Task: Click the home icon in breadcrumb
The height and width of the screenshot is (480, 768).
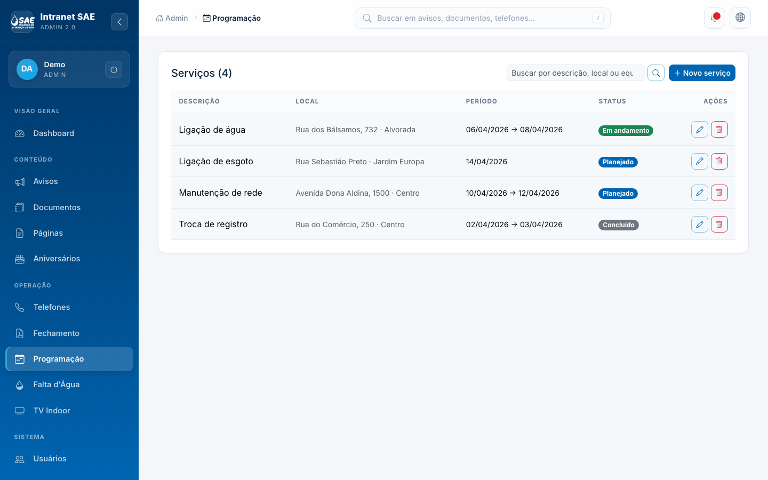Action: pyautogui.click(x=159, y=18)
